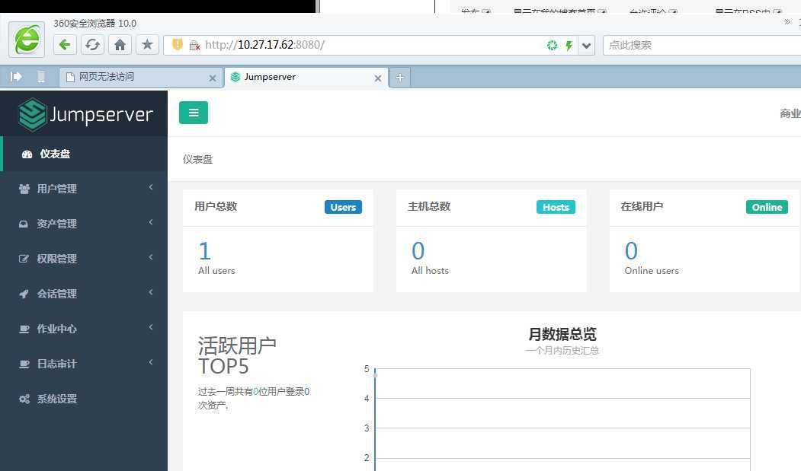
Task: Open the address bar dropdown arrow
Action: pos(586,46)
